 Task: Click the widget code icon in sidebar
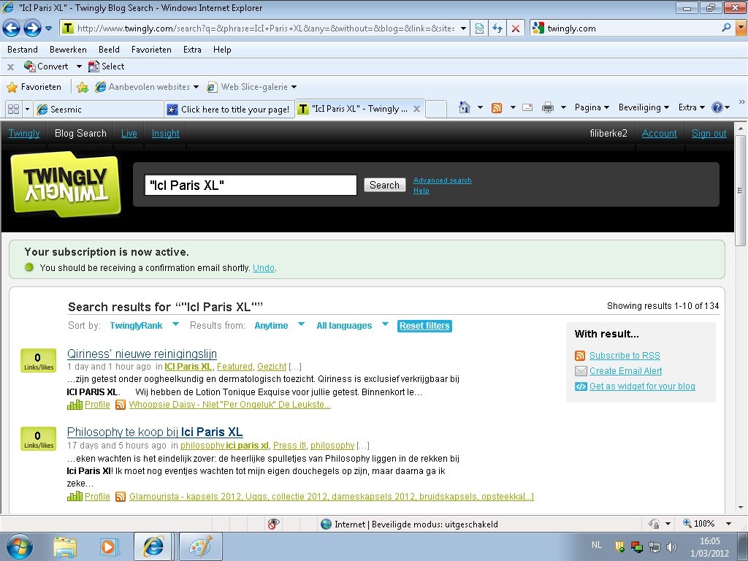[x=581, y=386]
